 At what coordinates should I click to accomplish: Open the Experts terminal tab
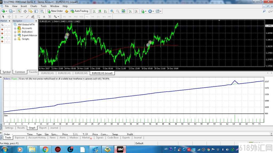coord(126,138)
